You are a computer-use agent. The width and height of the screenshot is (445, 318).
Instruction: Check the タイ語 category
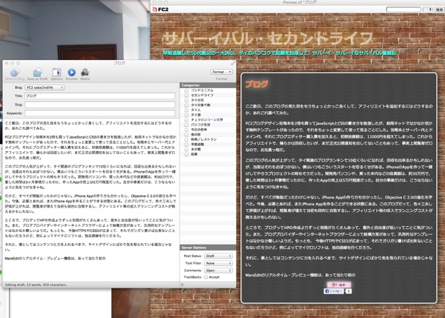pyautogui.click(x=186, y=115)
